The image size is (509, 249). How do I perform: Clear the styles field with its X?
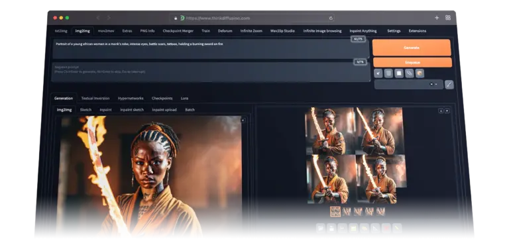point(431,84)
